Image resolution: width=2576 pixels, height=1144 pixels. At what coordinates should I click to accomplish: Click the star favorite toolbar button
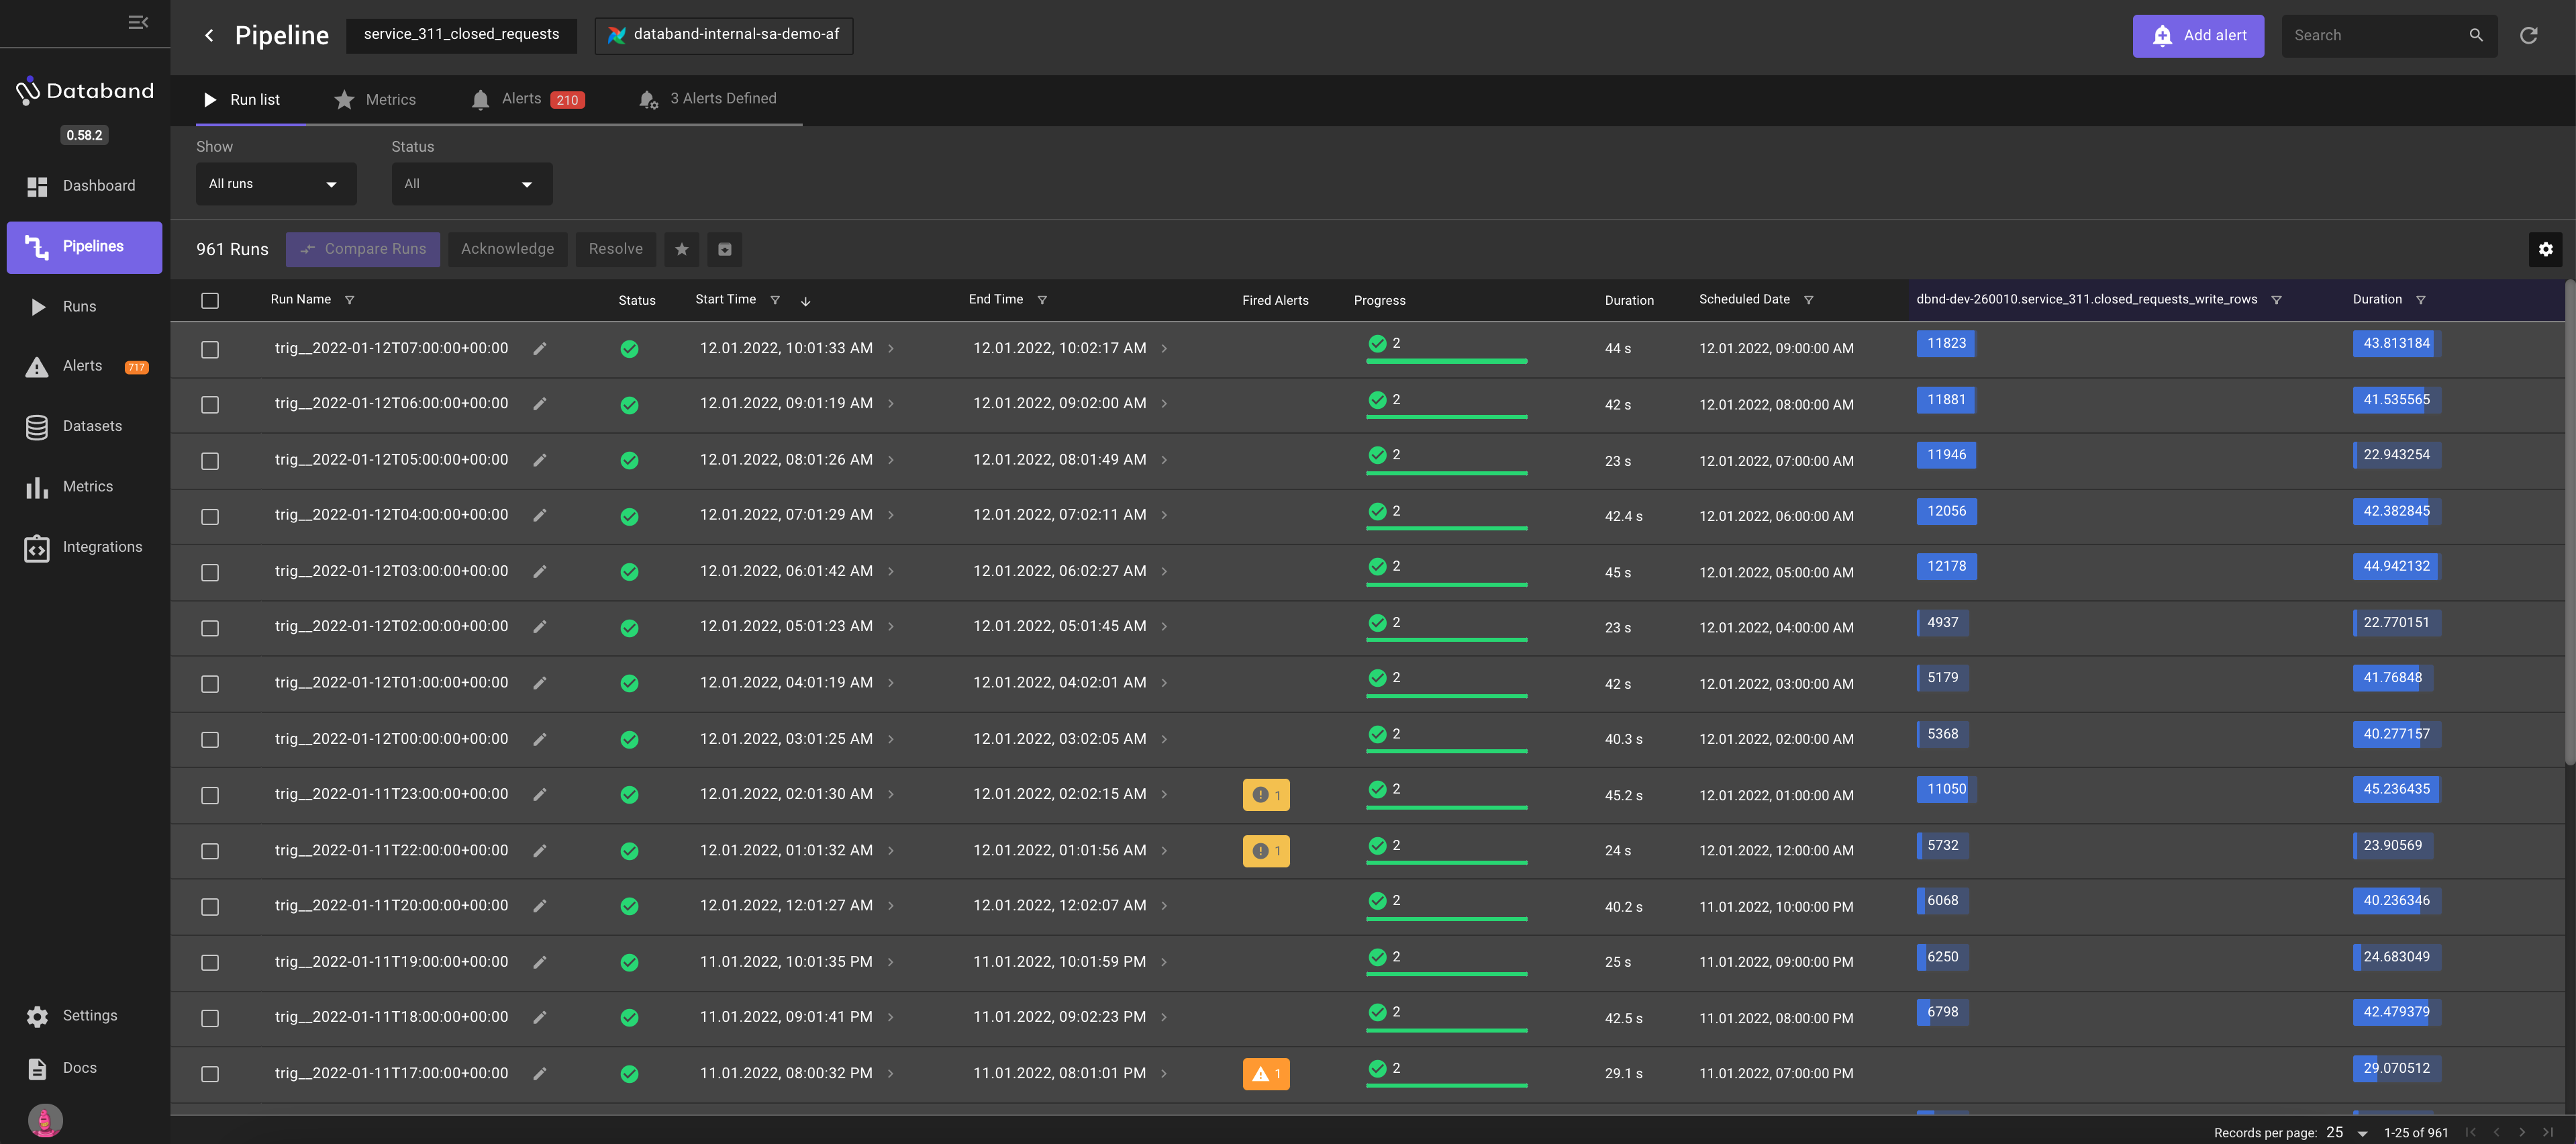pyautogui.click(x=681, y=249)
